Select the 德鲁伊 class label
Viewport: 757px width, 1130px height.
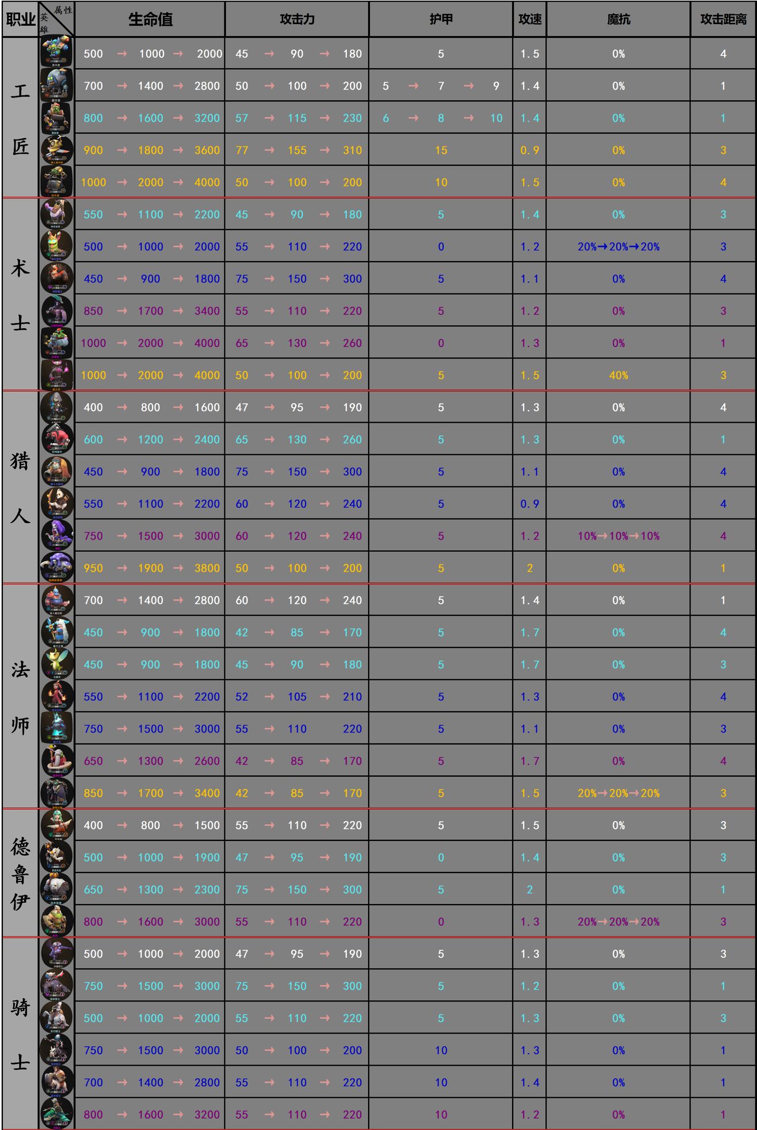pos(20,873)
